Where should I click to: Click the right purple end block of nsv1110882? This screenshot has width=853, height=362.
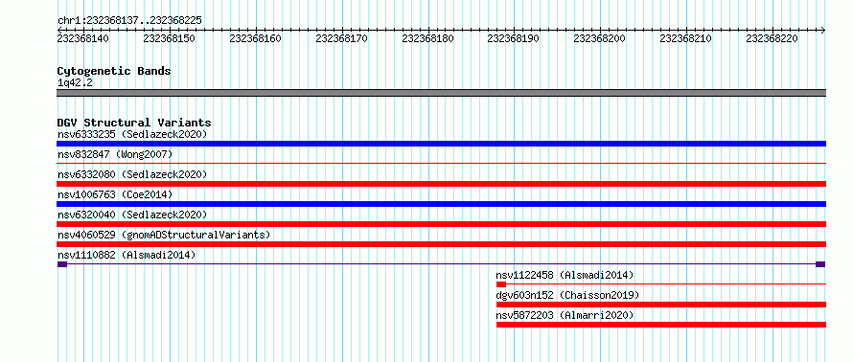point(821,264)
